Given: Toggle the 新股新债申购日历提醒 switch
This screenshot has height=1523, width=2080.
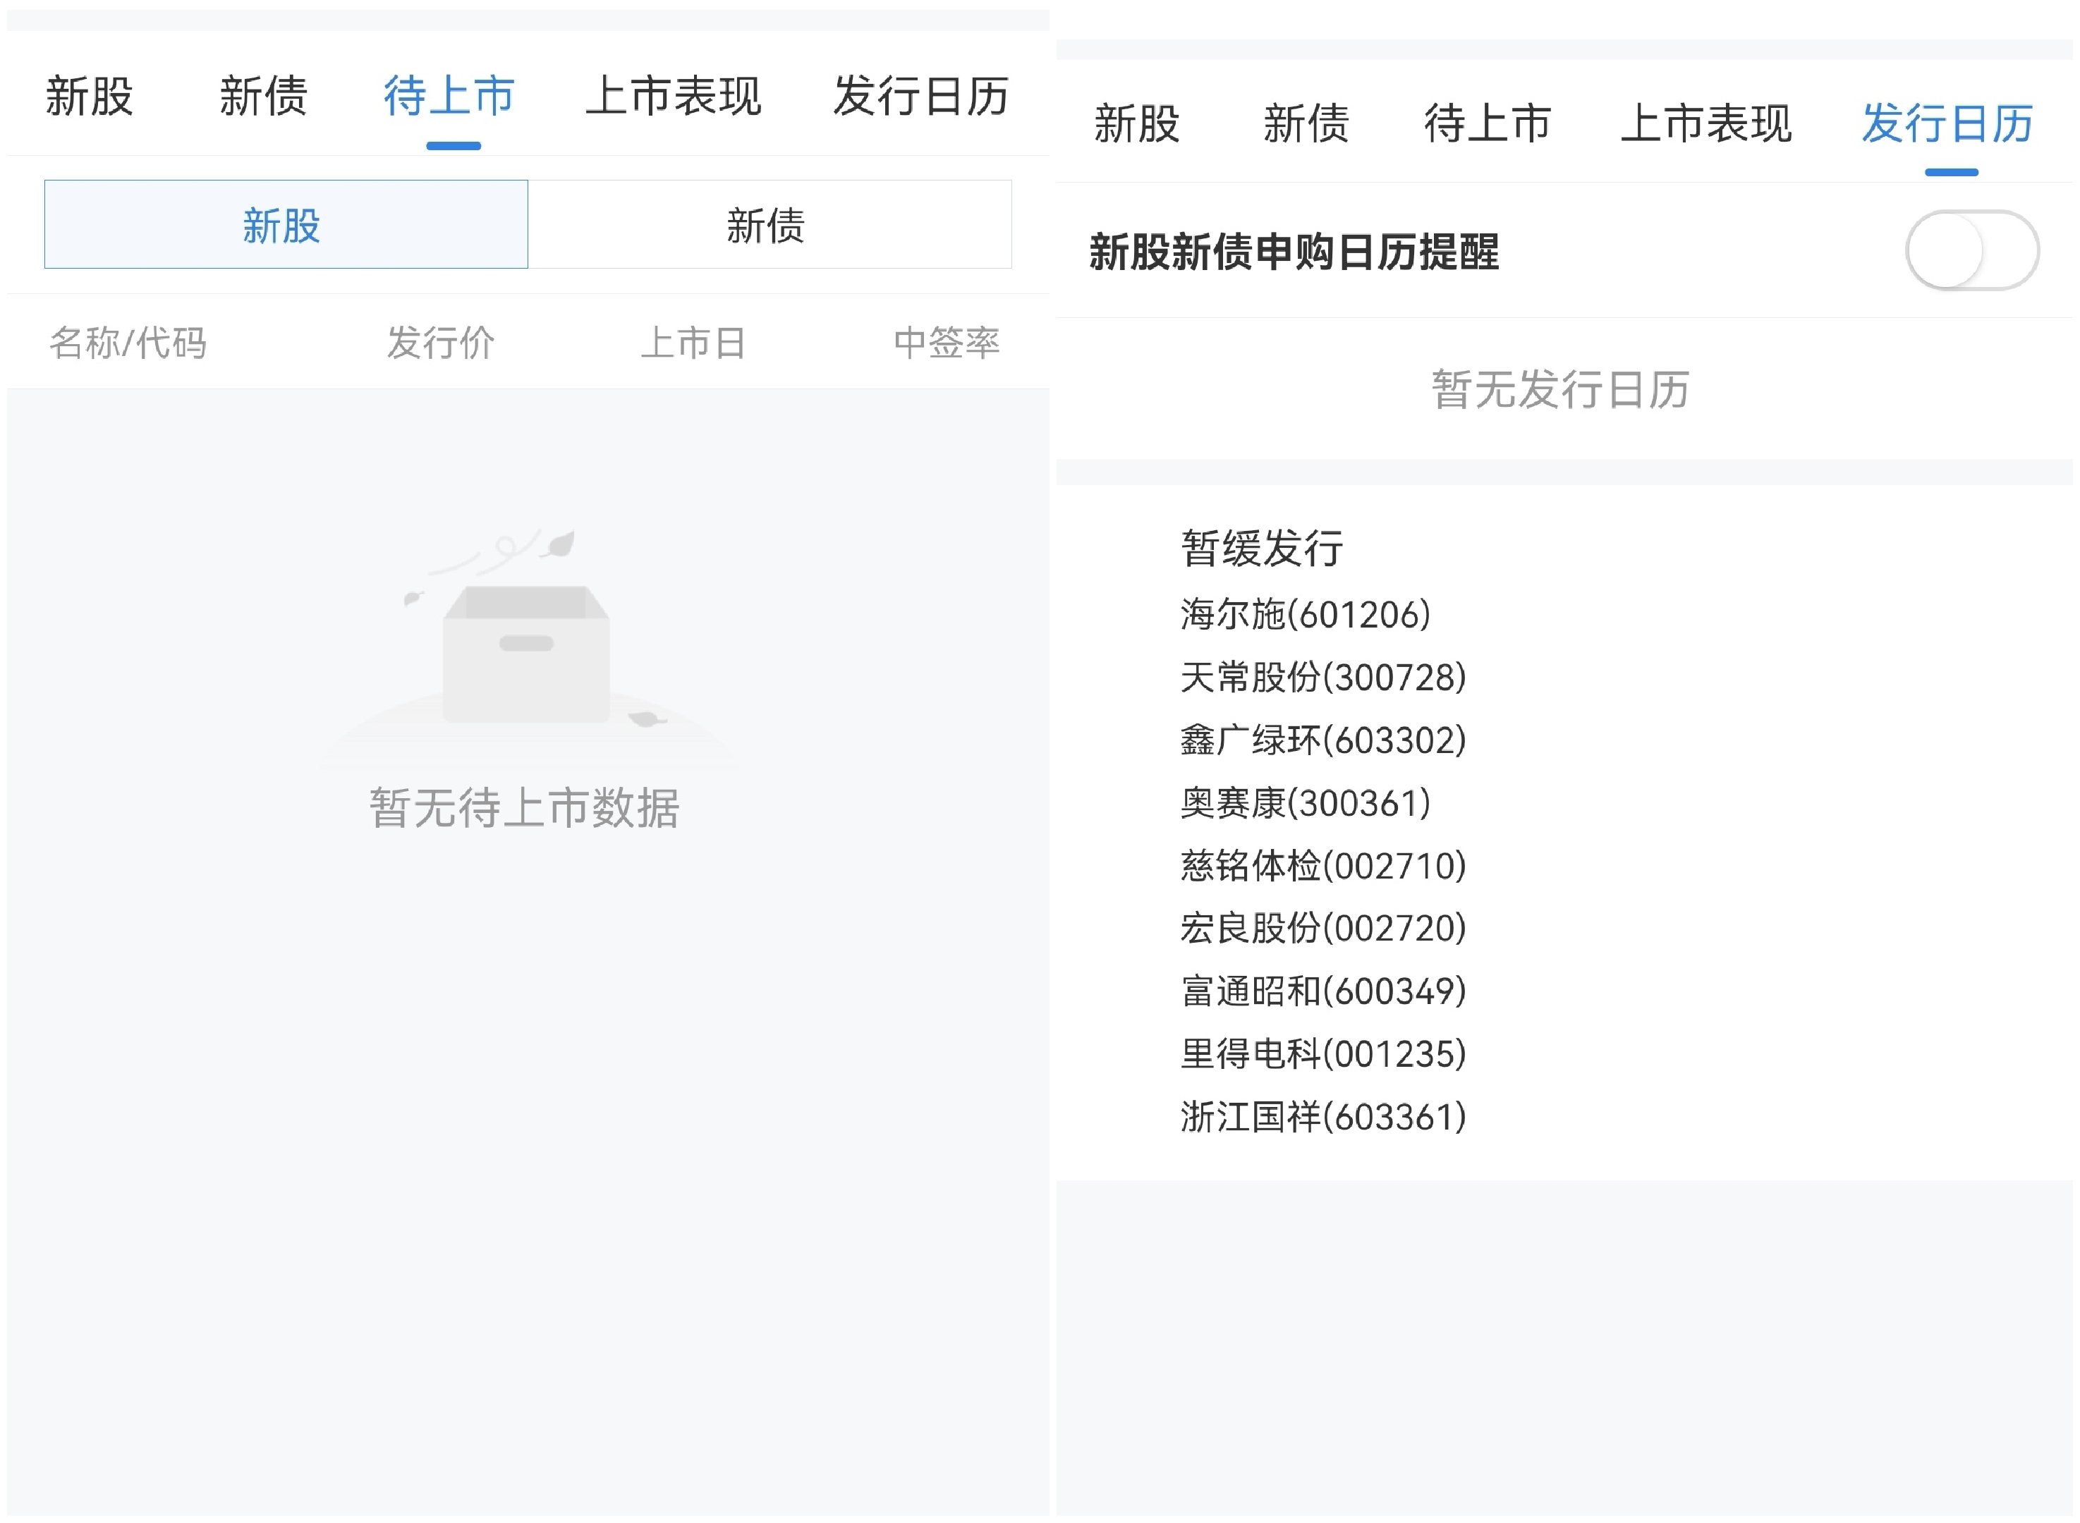Looking at the screenshot, I should (x=1971, y=250).
